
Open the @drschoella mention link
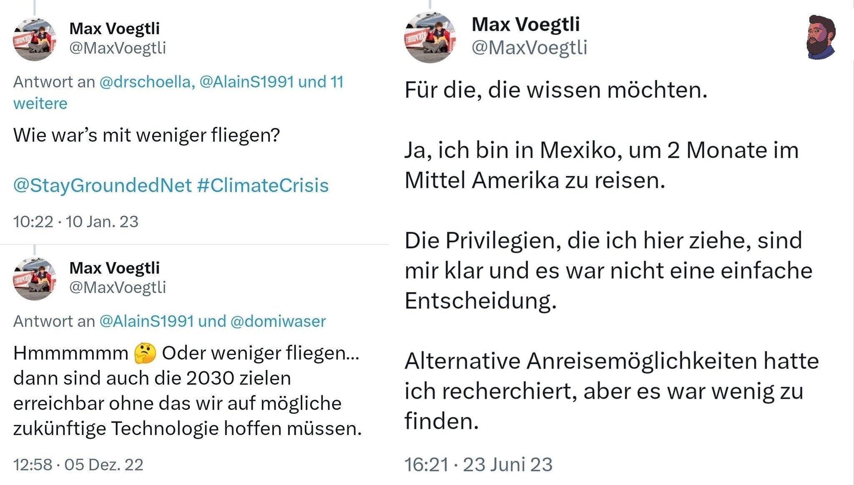point(147,82)
